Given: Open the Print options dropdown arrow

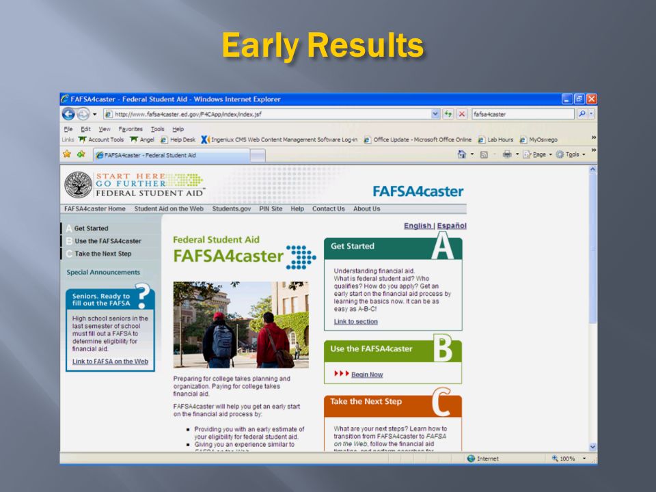Looking at the screenshot, I should tap(517, 154).
